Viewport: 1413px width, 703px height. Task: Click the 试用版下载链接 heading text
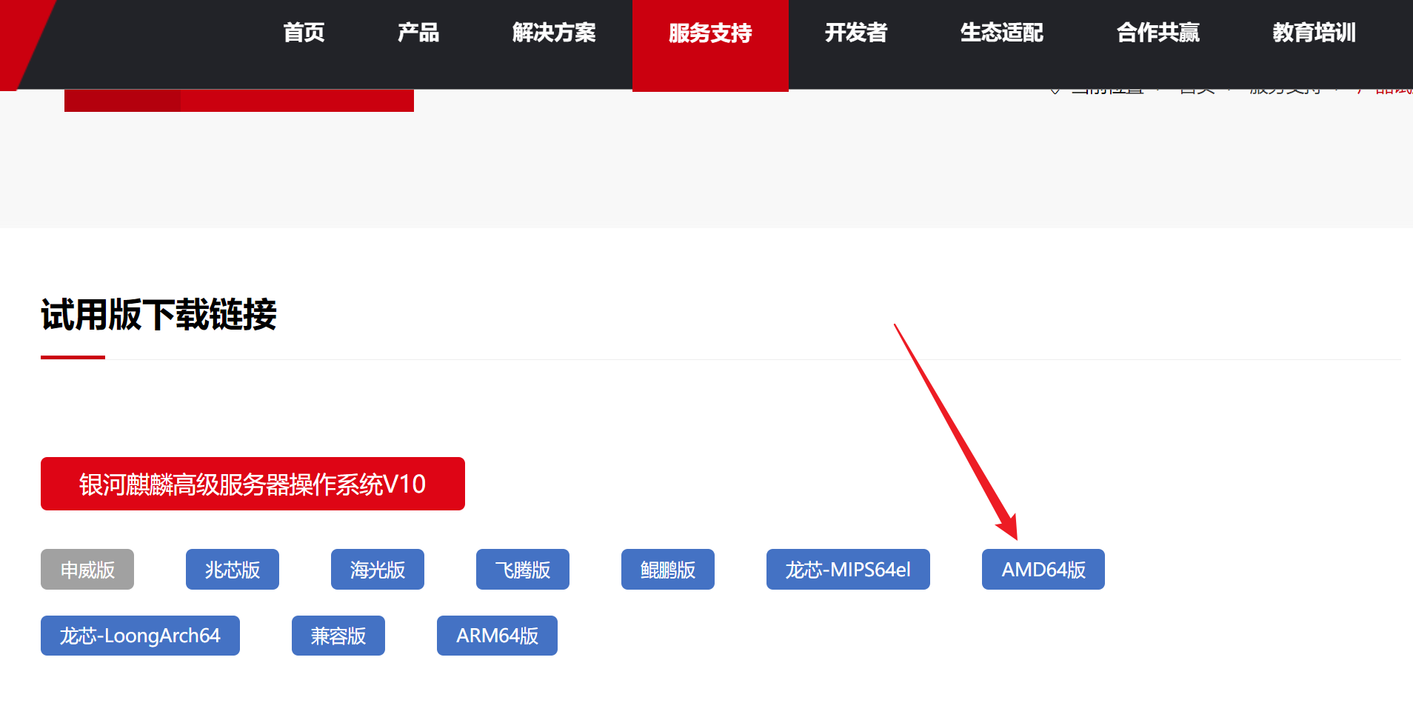coord(158,315)
